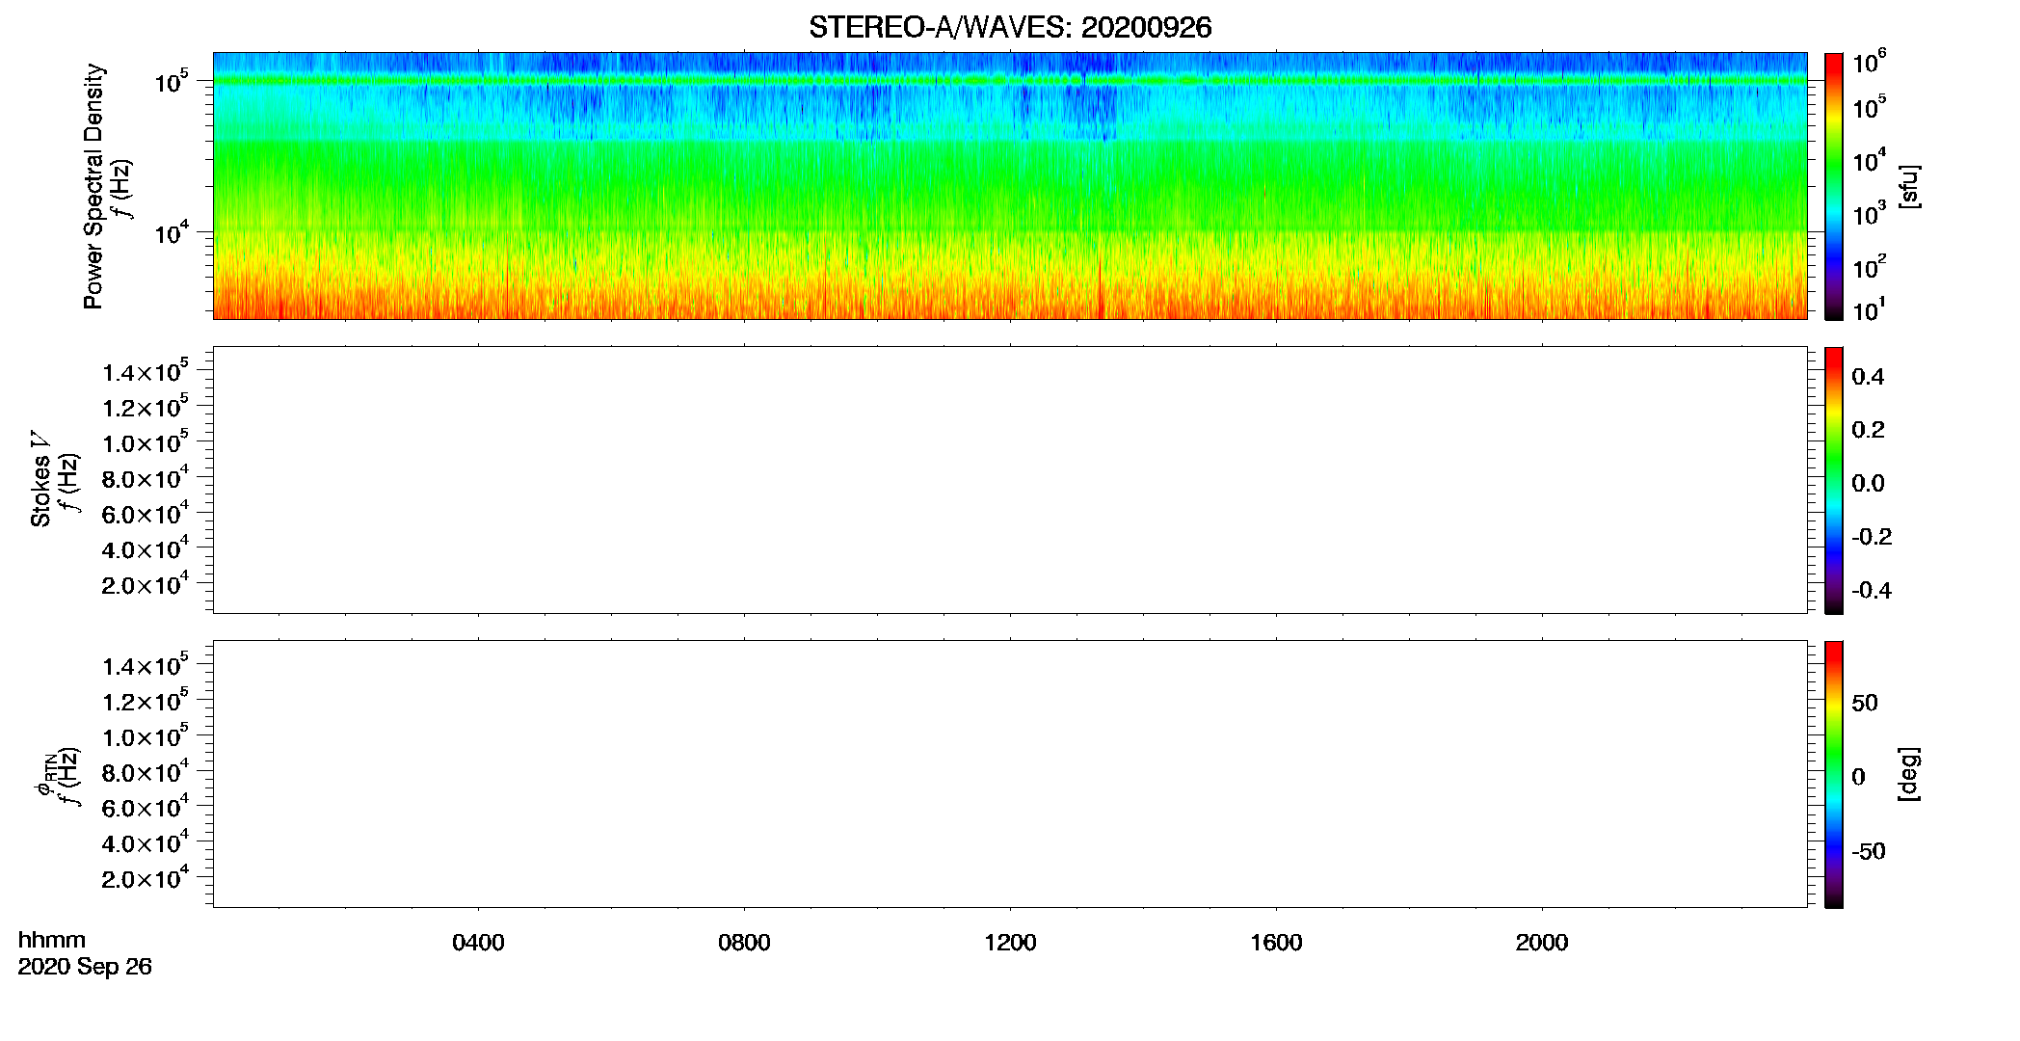Screen dimensions: 2020x1041
Task: Click the 0.4 value on Stokes colorbar
Action: (1868, 377)
